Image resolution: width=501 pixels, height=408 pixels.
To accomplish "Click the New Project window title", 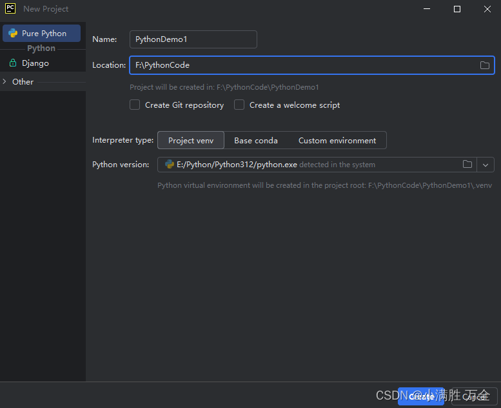I will point(46,9).
